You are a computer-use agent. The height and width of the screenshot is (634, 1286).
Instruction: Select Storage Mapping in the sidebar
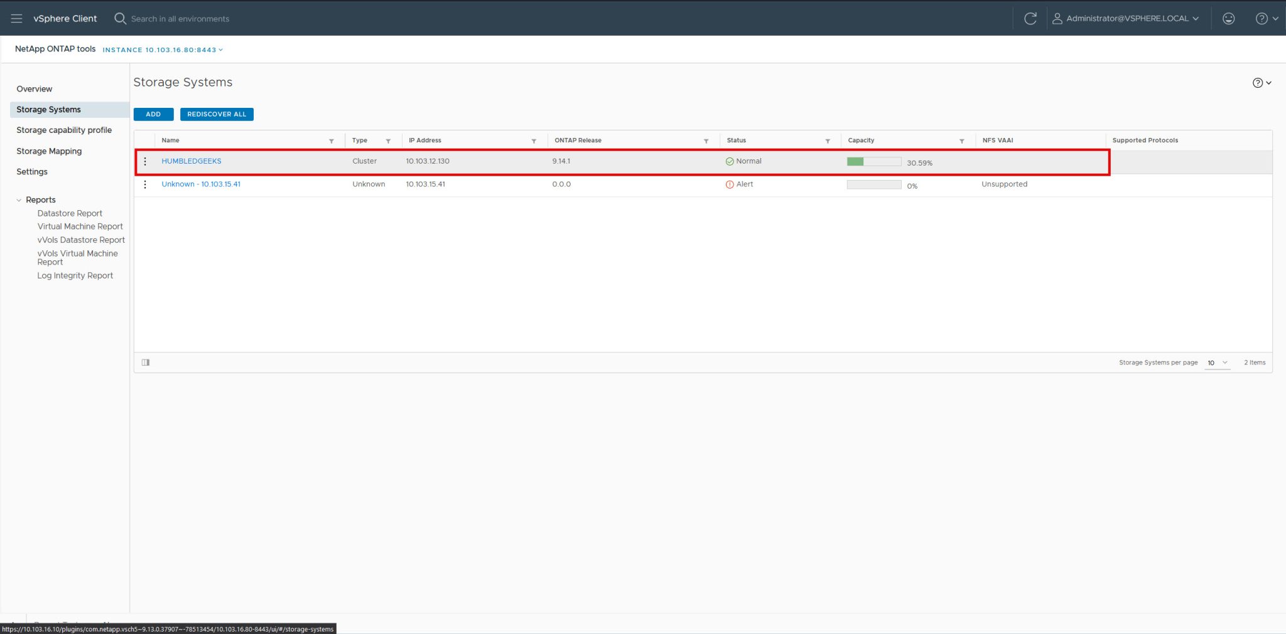49,151
